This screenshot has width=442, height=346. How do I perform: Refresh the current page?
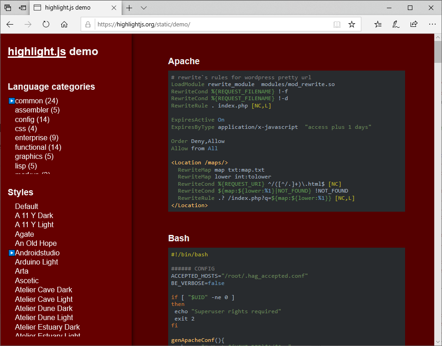click(46, 25)
